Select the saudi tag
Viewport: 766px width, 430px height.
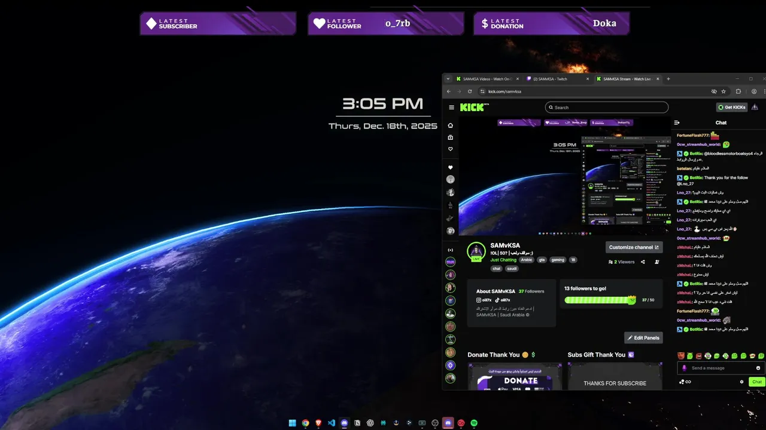click(512, 269)
